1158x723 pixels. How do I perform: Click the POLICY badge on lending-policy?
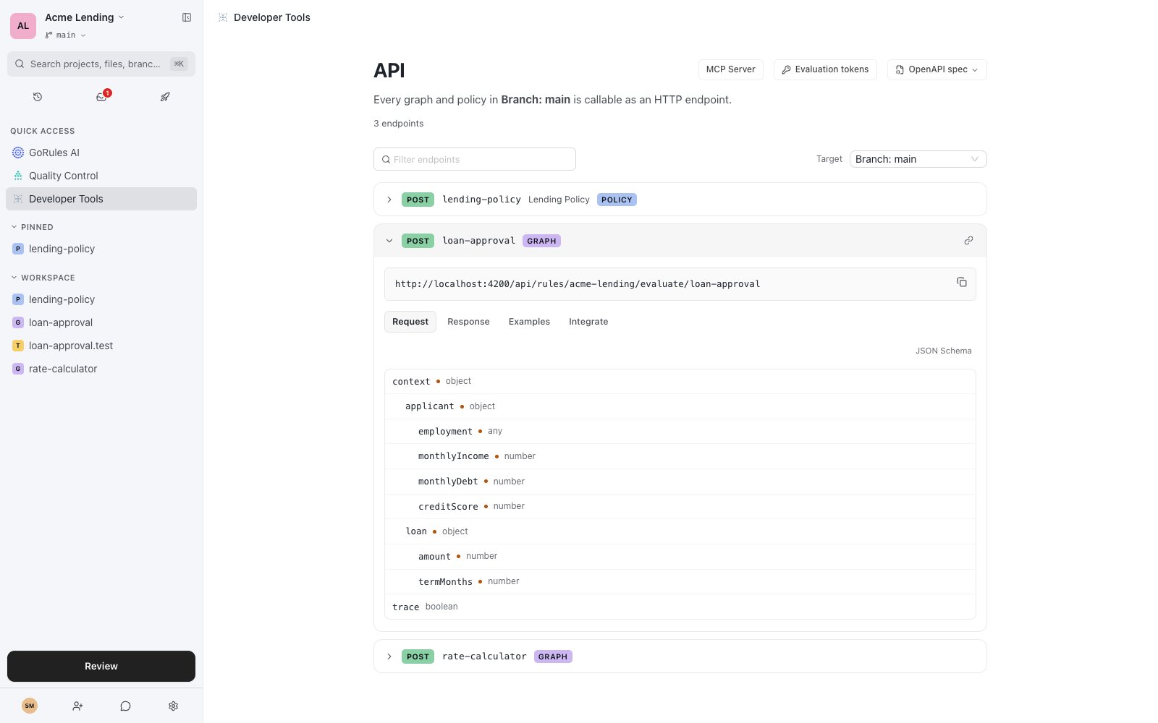coord(617,200)
